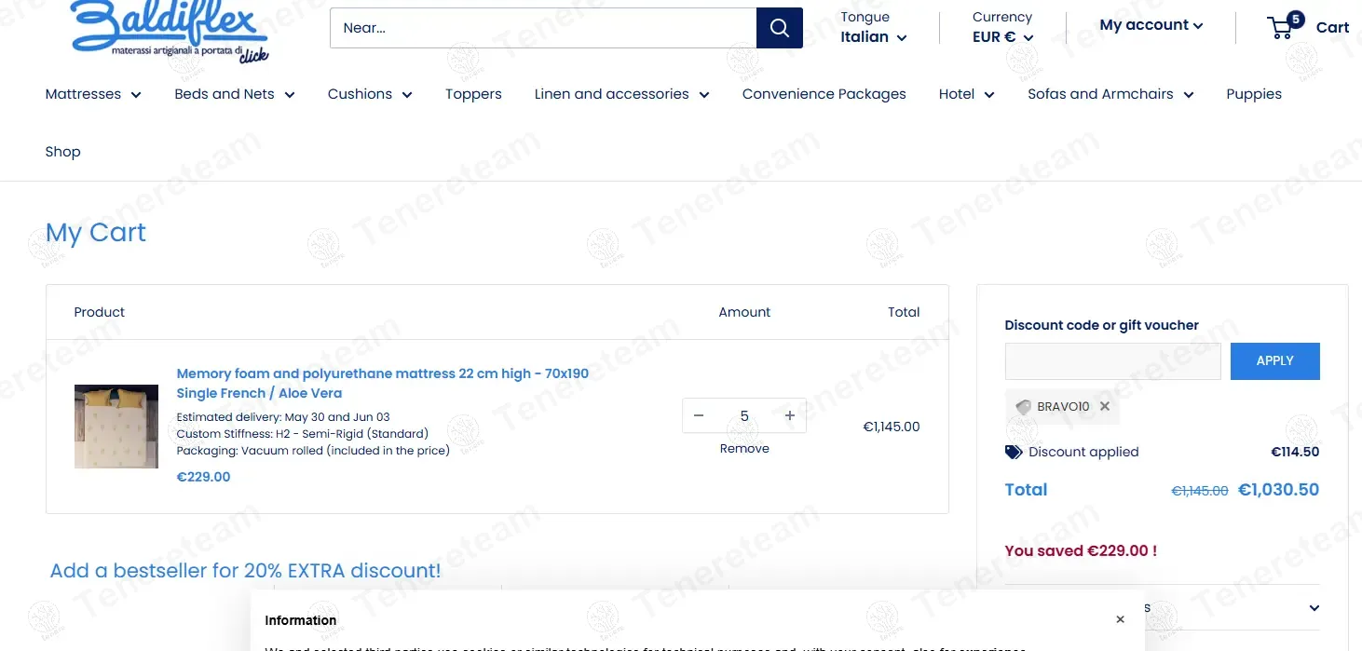Go to Convenience Packages page
This screenshot has height=651, width=1362.
click(824, 94)
